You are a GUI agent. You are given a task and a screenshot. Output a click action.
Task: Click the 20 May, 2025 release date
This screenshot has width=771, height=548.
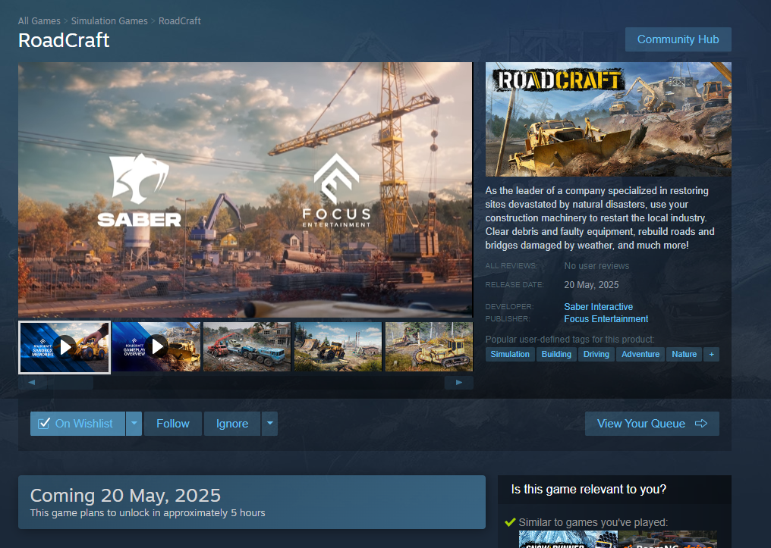[x=591, y=285]
